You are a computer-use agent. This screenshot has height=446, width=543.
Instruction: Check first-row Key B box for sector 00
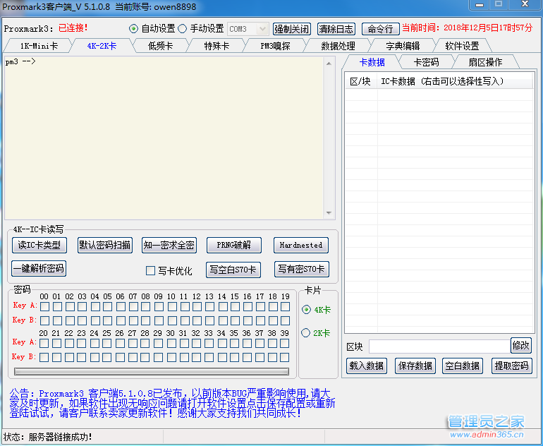point(44,320)
